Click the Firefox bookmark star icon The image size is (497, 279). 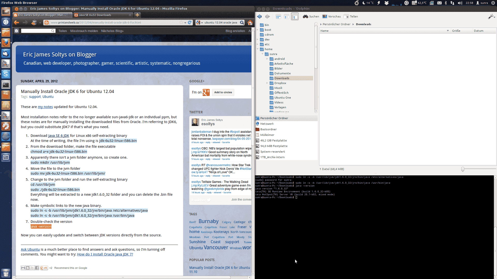(x=181, y=22)
